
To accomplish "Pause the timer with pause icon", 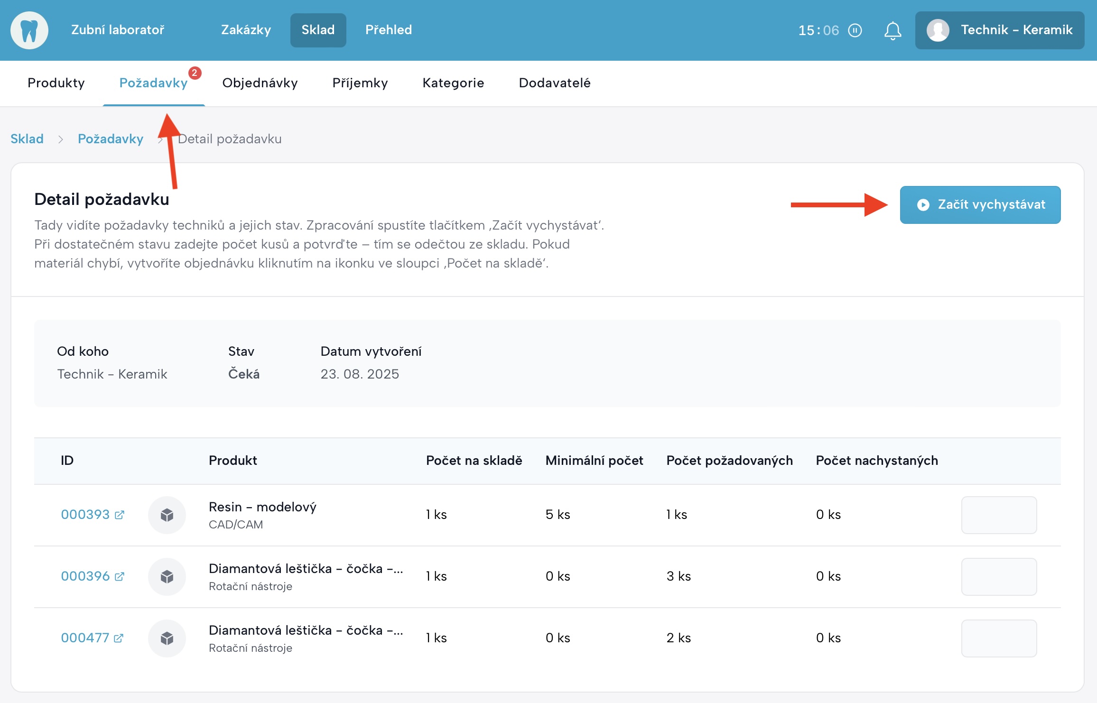I will (855, 30).
